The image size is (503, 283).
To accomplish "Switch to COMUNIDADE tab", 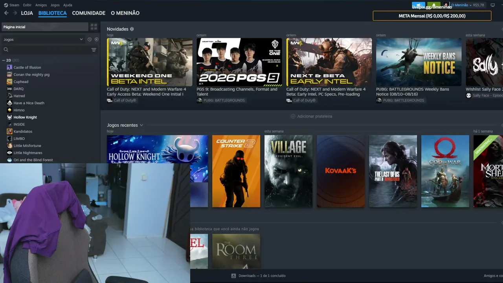I will pyautogui.click(x=89, y=13).
